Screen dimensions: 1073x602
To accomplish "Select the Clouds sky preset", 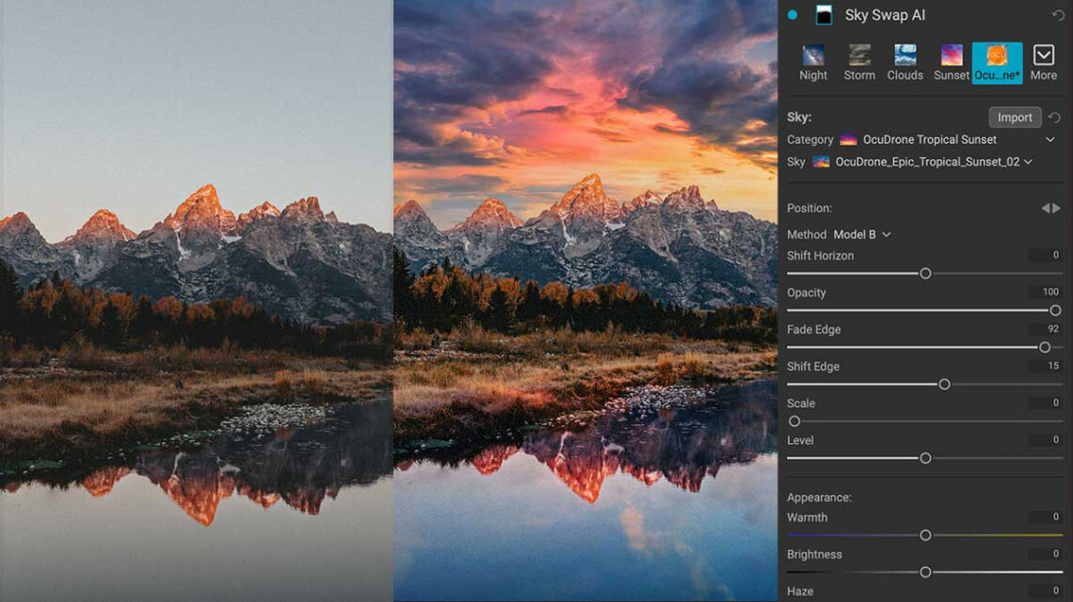I will (905, 63).
